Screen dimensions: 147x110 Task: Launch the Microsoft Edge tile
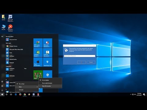pos(47,75)
